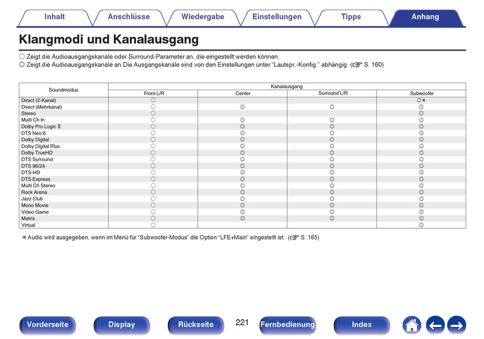Click Center circle in Video Game row
484x339 pixels.
tap(243, 212)
